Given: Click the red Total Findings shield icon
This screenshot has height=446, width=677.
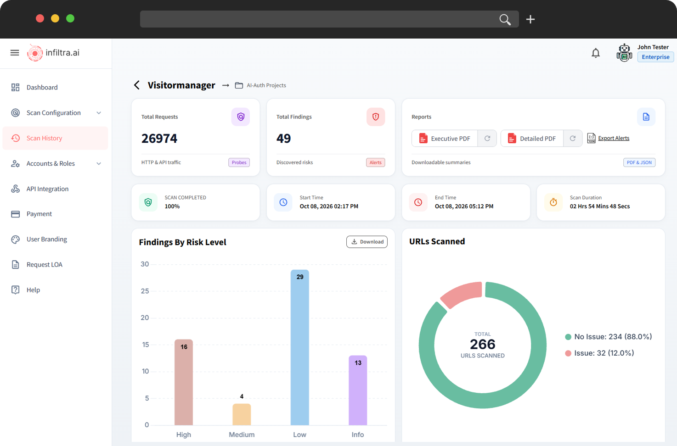Looking at the screenshot, I should click(x=376, y=117).
